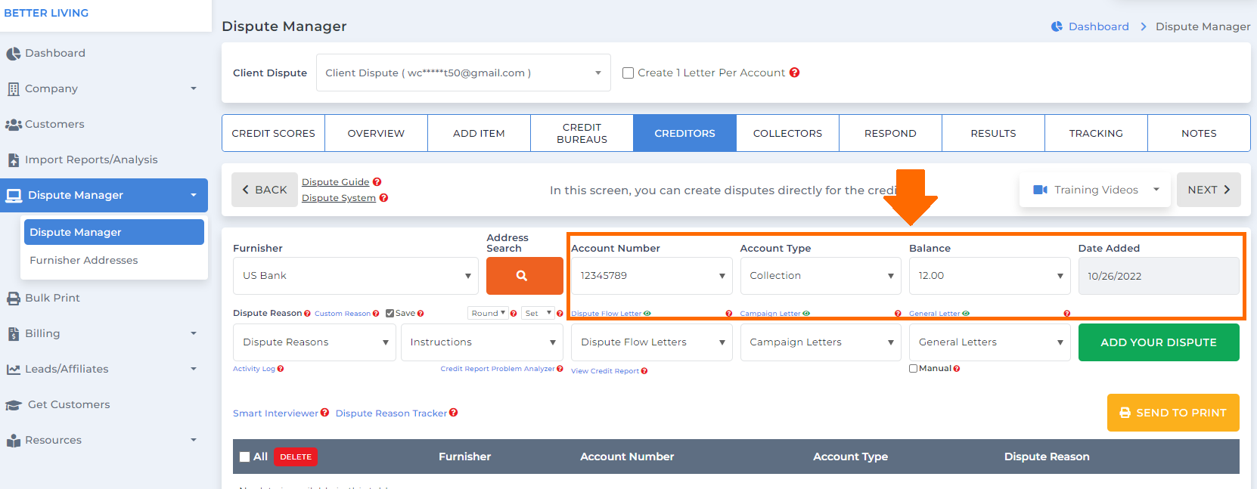This screenshot has width=1257, height=489.
Task: Click help icon next to View Credit Report
Action: [644, 371]
